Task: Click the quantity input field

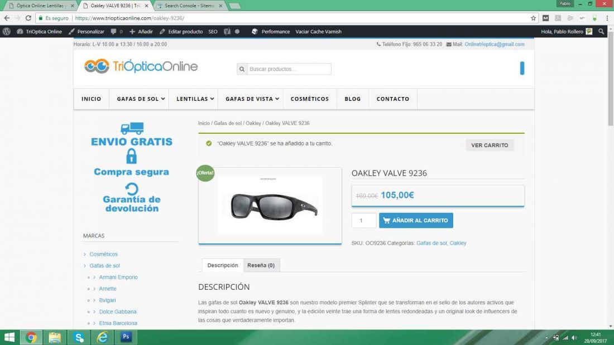Action: coord(364,220)
